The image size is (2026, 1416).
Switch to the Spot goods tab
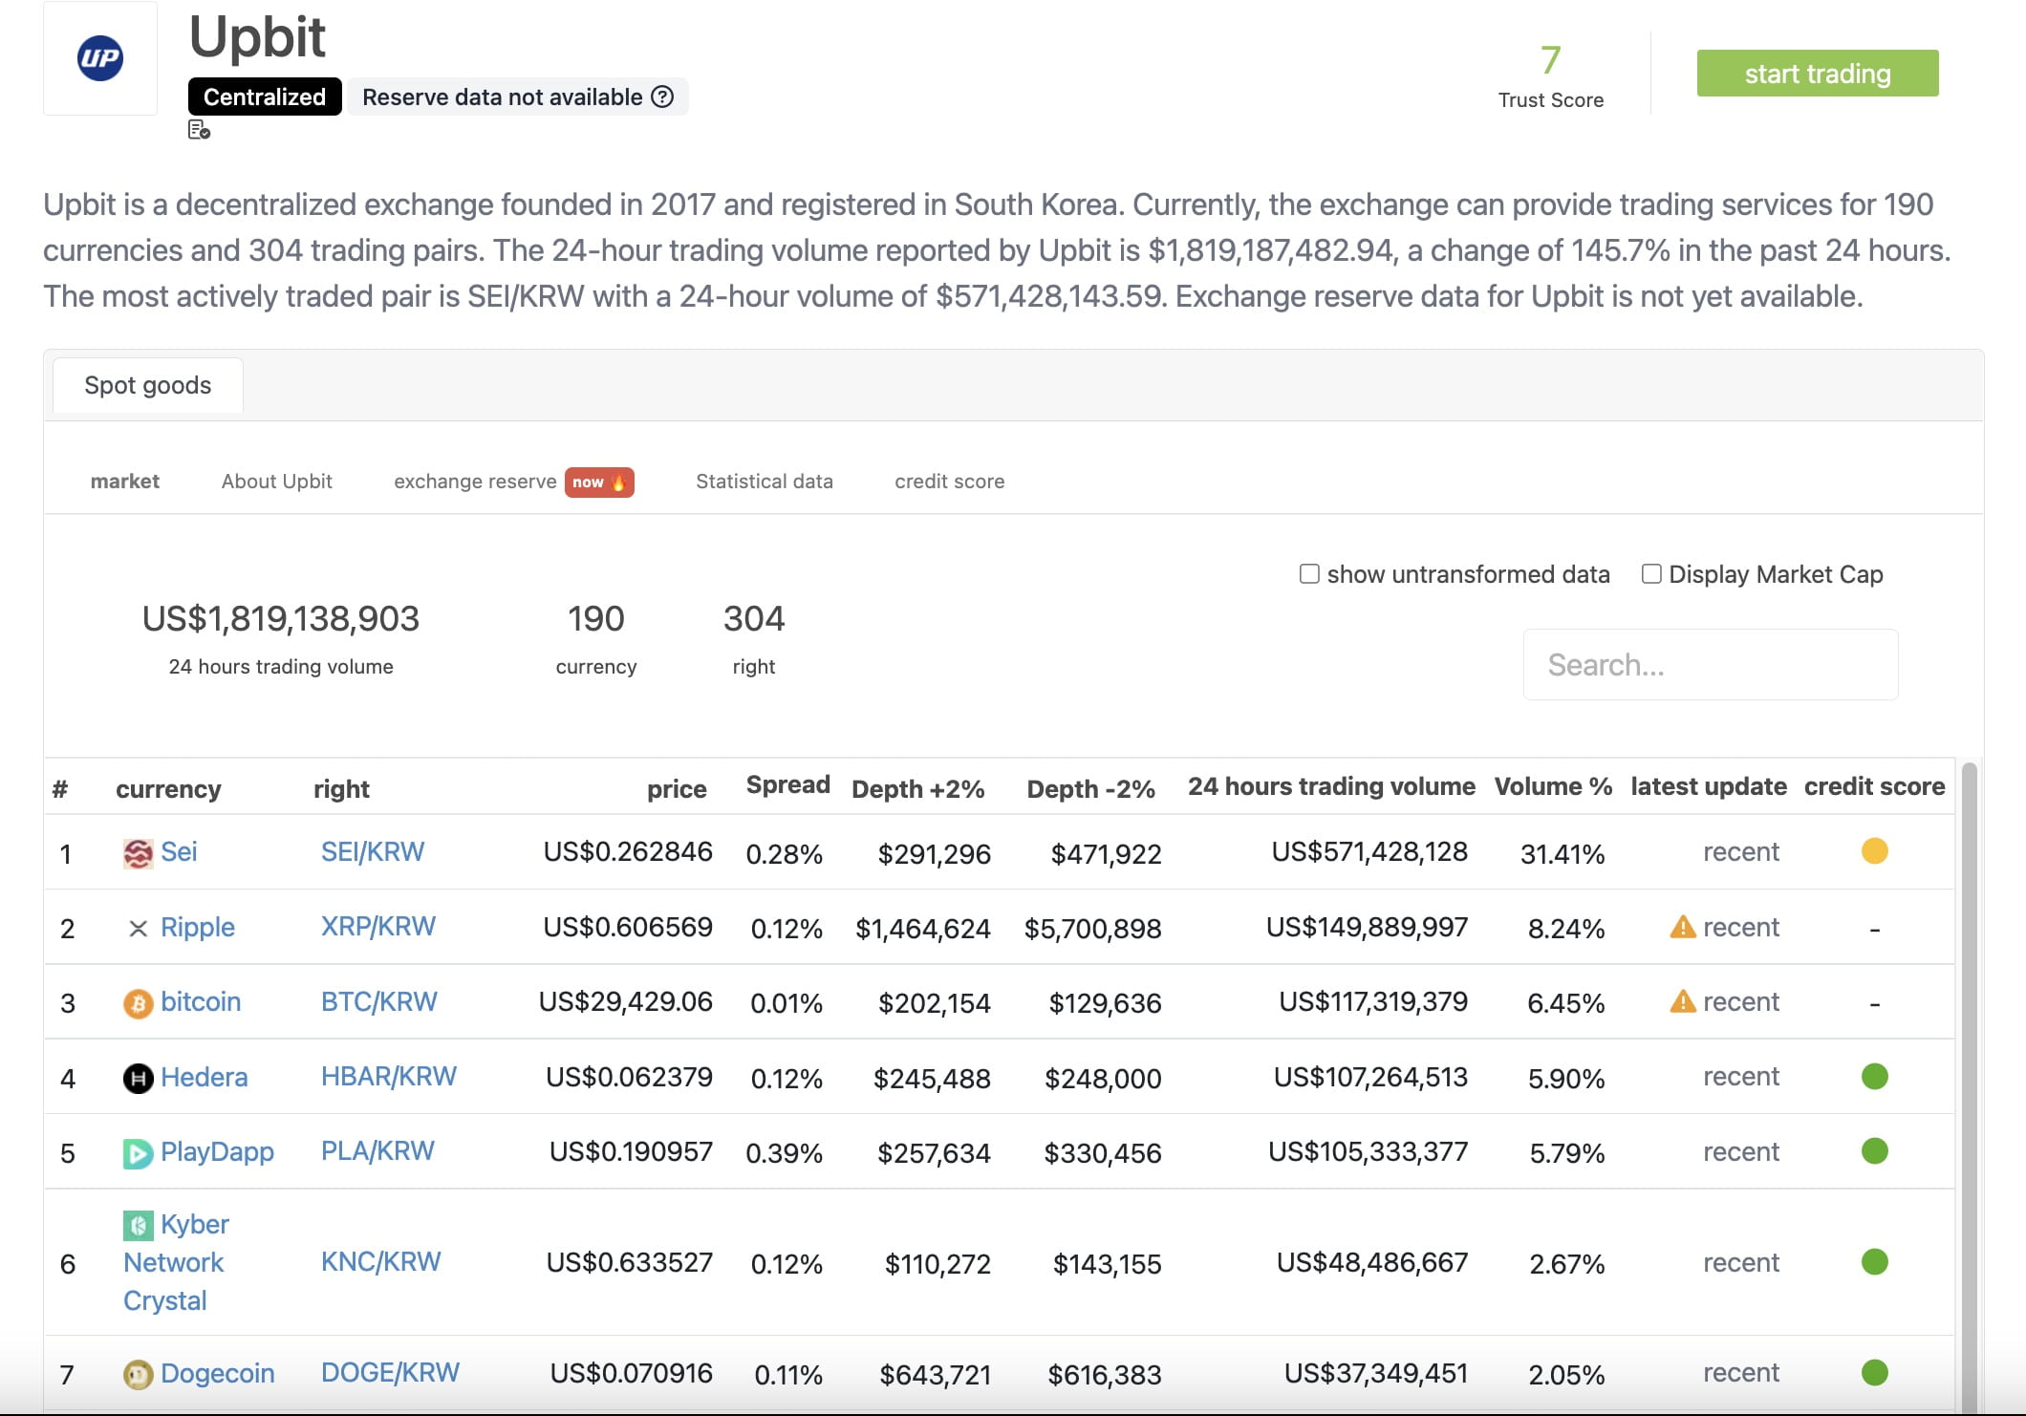(148, 385)
